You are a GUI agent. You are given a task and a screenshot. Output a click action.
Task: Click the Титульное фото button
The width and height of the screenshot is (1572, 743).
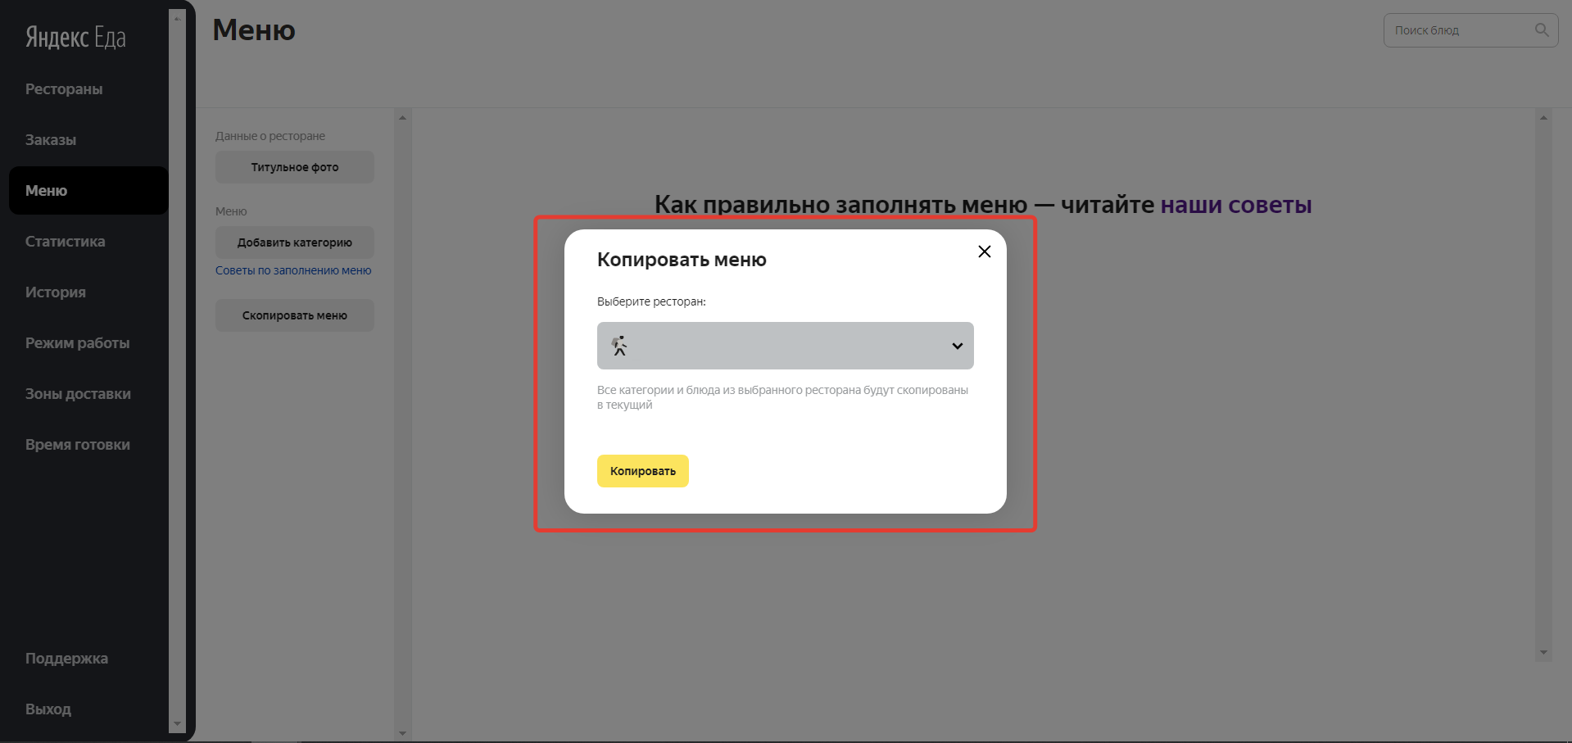(x=294, y=167)
